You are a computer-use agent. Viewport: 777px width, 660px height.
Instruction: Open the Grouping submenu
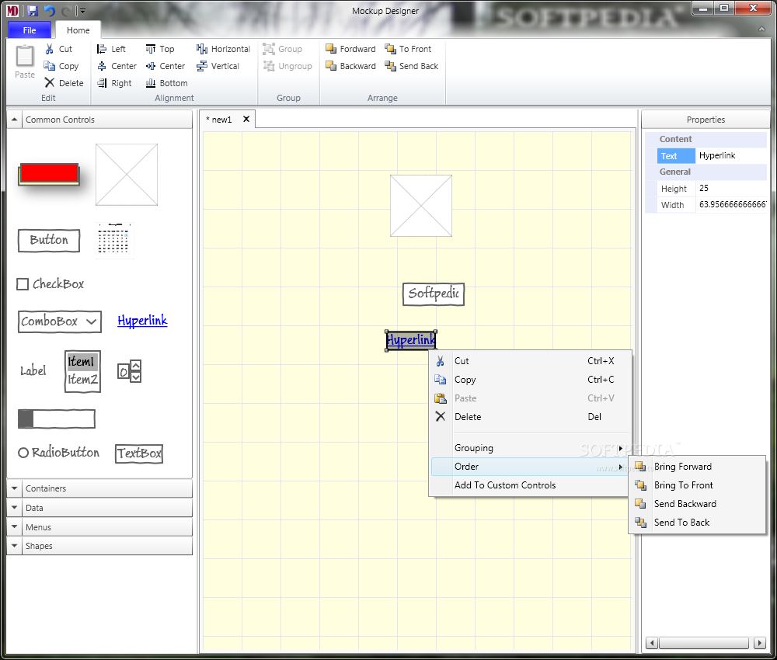[x=530, y=448]
